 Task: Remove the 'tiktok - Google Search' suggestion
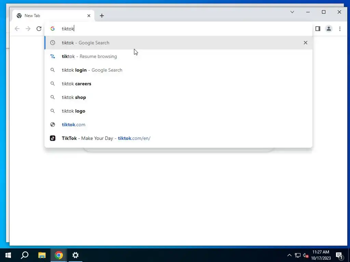tap(305, 43)
